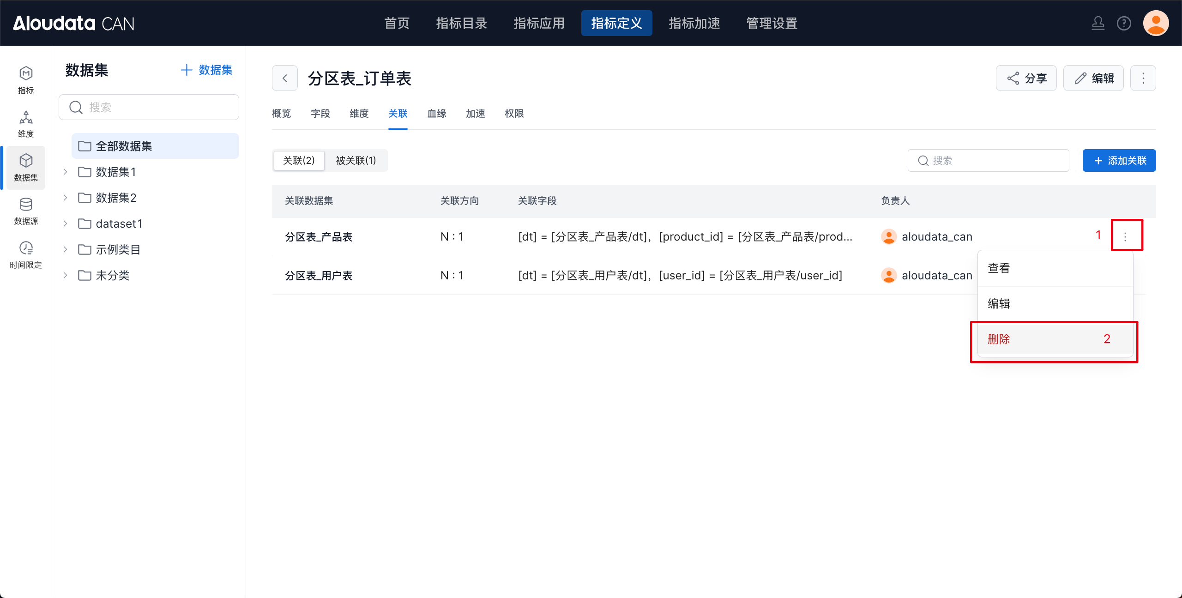Screen dimensions: 1182x598
Task: Click the three-dot menu on 分区表_产品表 row
Action: tap(1125, 236)
